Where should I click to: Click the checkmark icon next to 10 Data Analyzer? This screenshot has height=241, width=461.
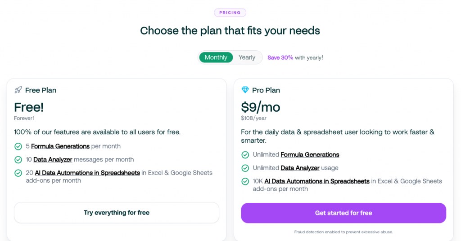(18, 160)
